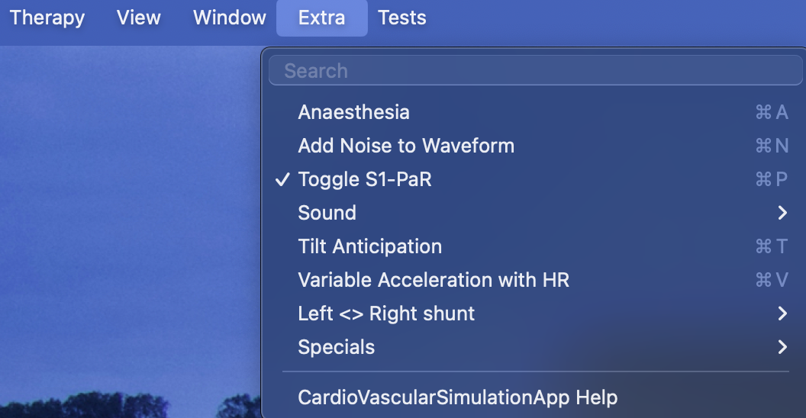This screenshot has width=806, height=418.
Task: Enable Tilt Anticipation
Action: [x=370, y=246]
